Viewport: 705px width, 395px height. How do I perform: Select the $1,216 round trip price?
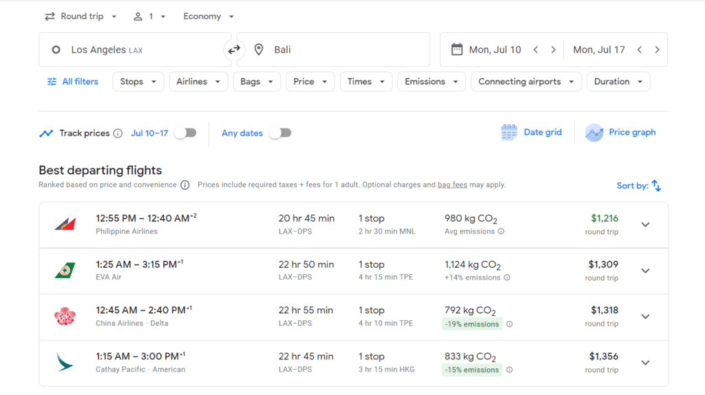(604, 218)
